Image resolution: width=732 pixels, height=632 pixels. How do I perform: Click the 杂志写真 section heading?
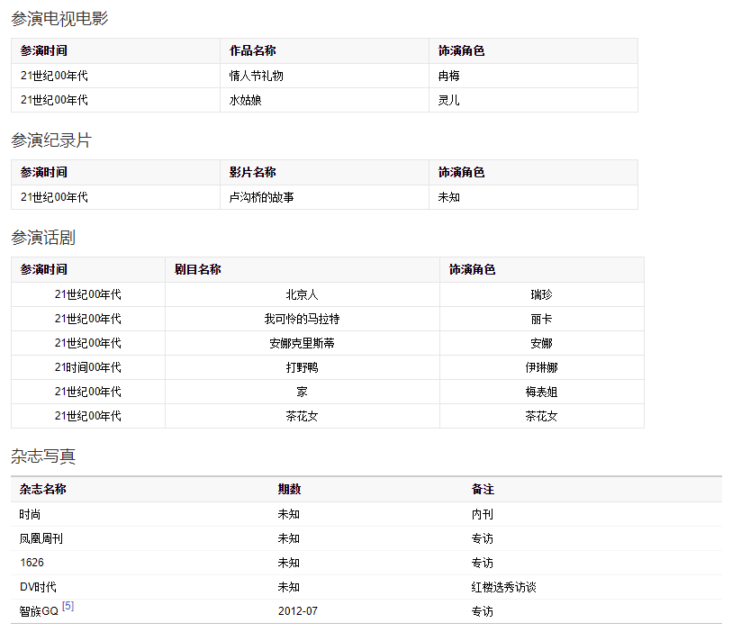click(43, 456)
